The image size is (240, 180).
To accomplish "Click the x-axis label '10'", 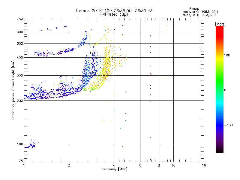I will pyautogui.click(x=173, y=165).
